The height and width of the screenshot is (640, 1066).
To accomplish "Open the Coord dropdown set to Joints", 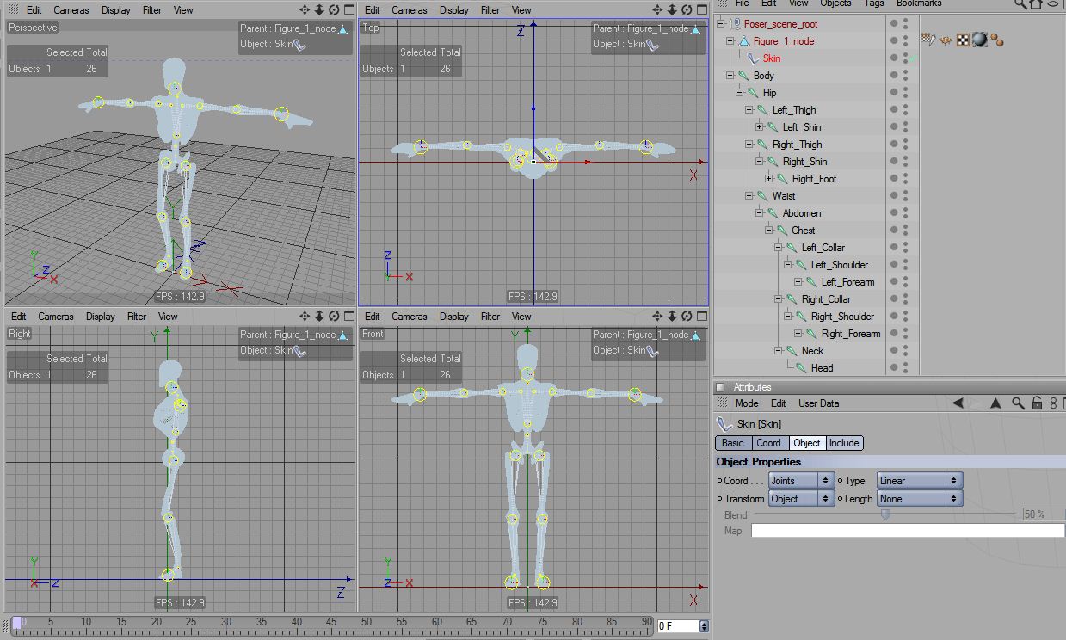I will (801, 481).
